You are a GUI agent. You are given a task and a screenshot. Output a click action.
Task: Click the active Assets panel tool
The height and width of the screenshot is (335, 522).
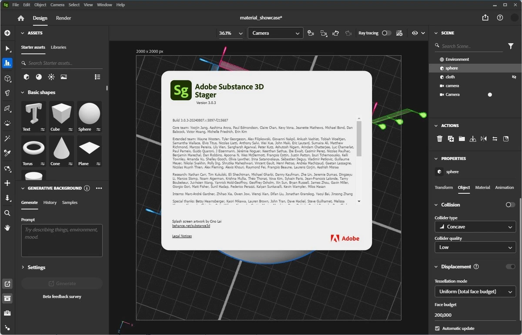(x=7, y=63)
